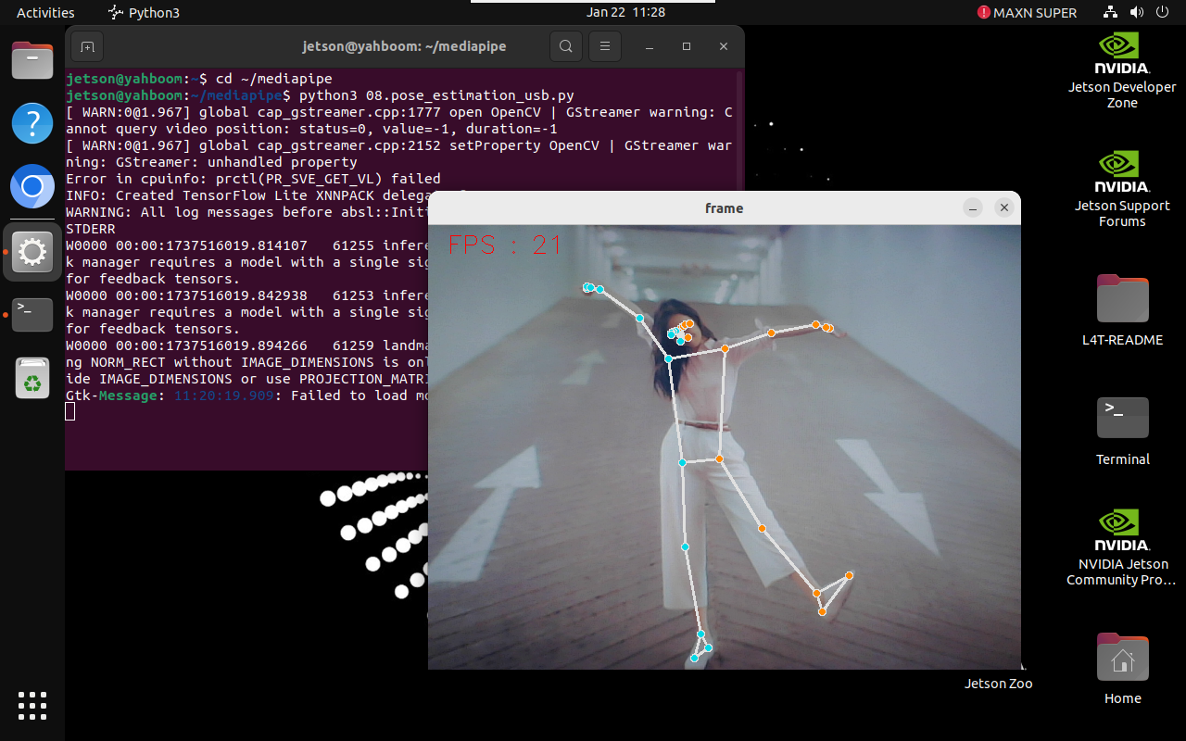Open Settings gear icon in the dock

(x=32, y=252)
